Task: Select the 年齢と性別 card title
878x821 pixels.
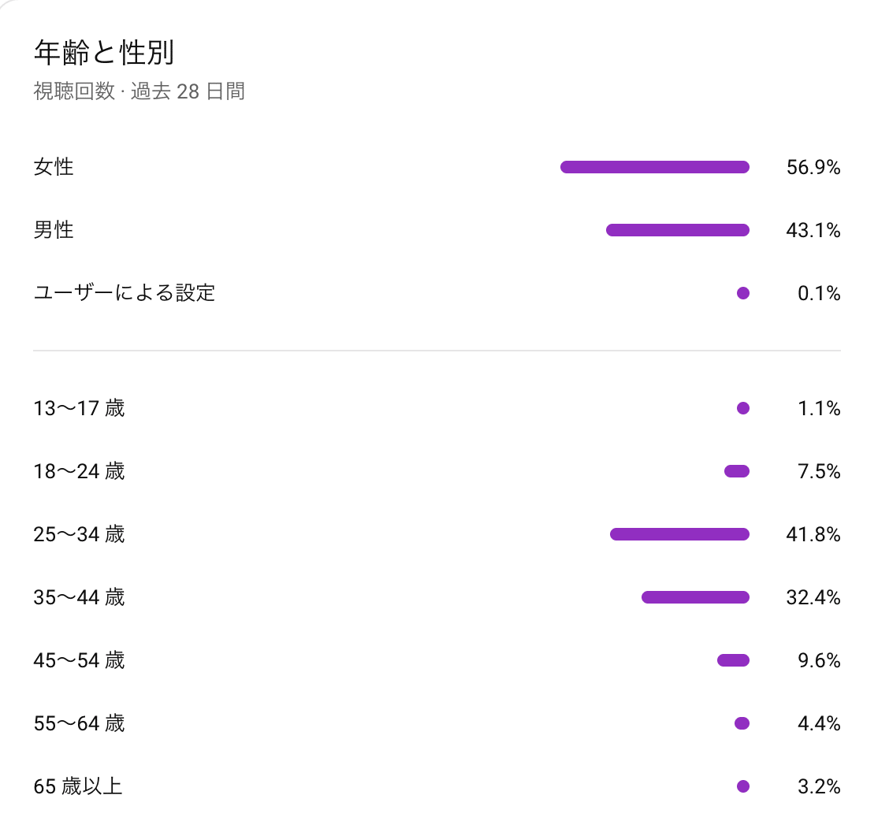Action: [104, 53]
